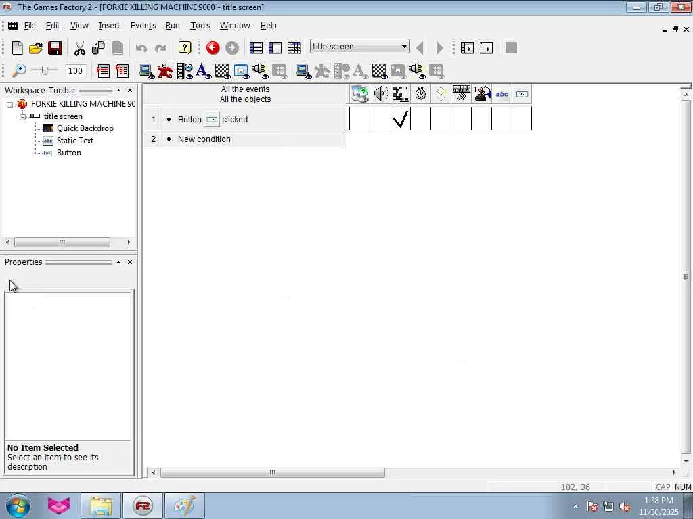Image resolution: width=693 pixels, height=519 pixels.
Task: Run the application icon
Action: (467, 48)
